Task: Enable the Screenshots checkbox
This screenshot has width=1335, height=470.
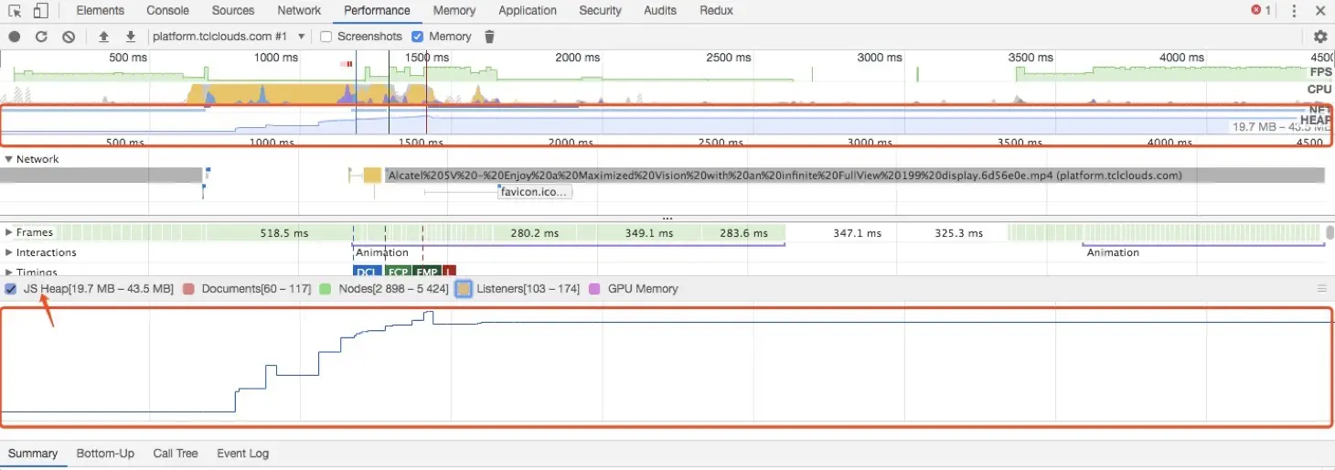Action: click(x=326, y=37)
